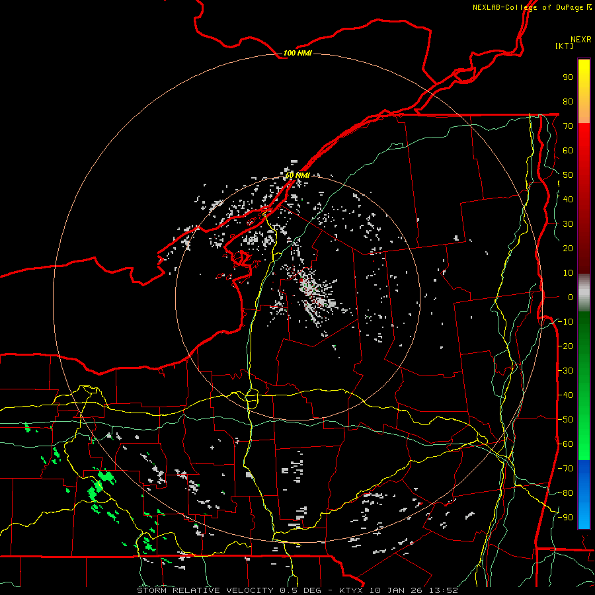This screenshot has width=595, height=595.
Task: Select the 10 value on velocity scale
Action: [x=568, y=273]
